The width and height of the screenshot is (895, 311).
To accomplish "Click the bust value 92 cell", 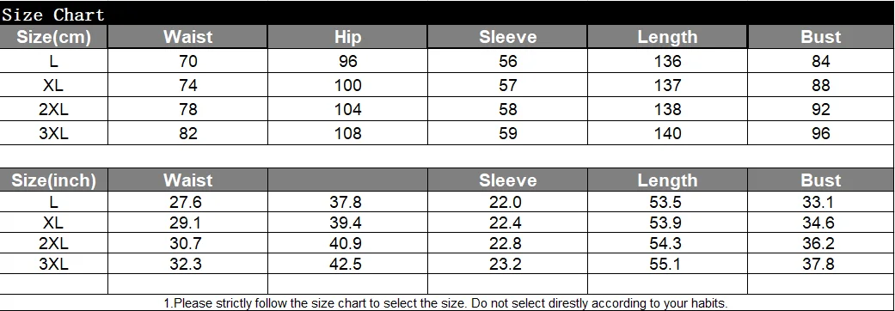I will coord(821,109).
